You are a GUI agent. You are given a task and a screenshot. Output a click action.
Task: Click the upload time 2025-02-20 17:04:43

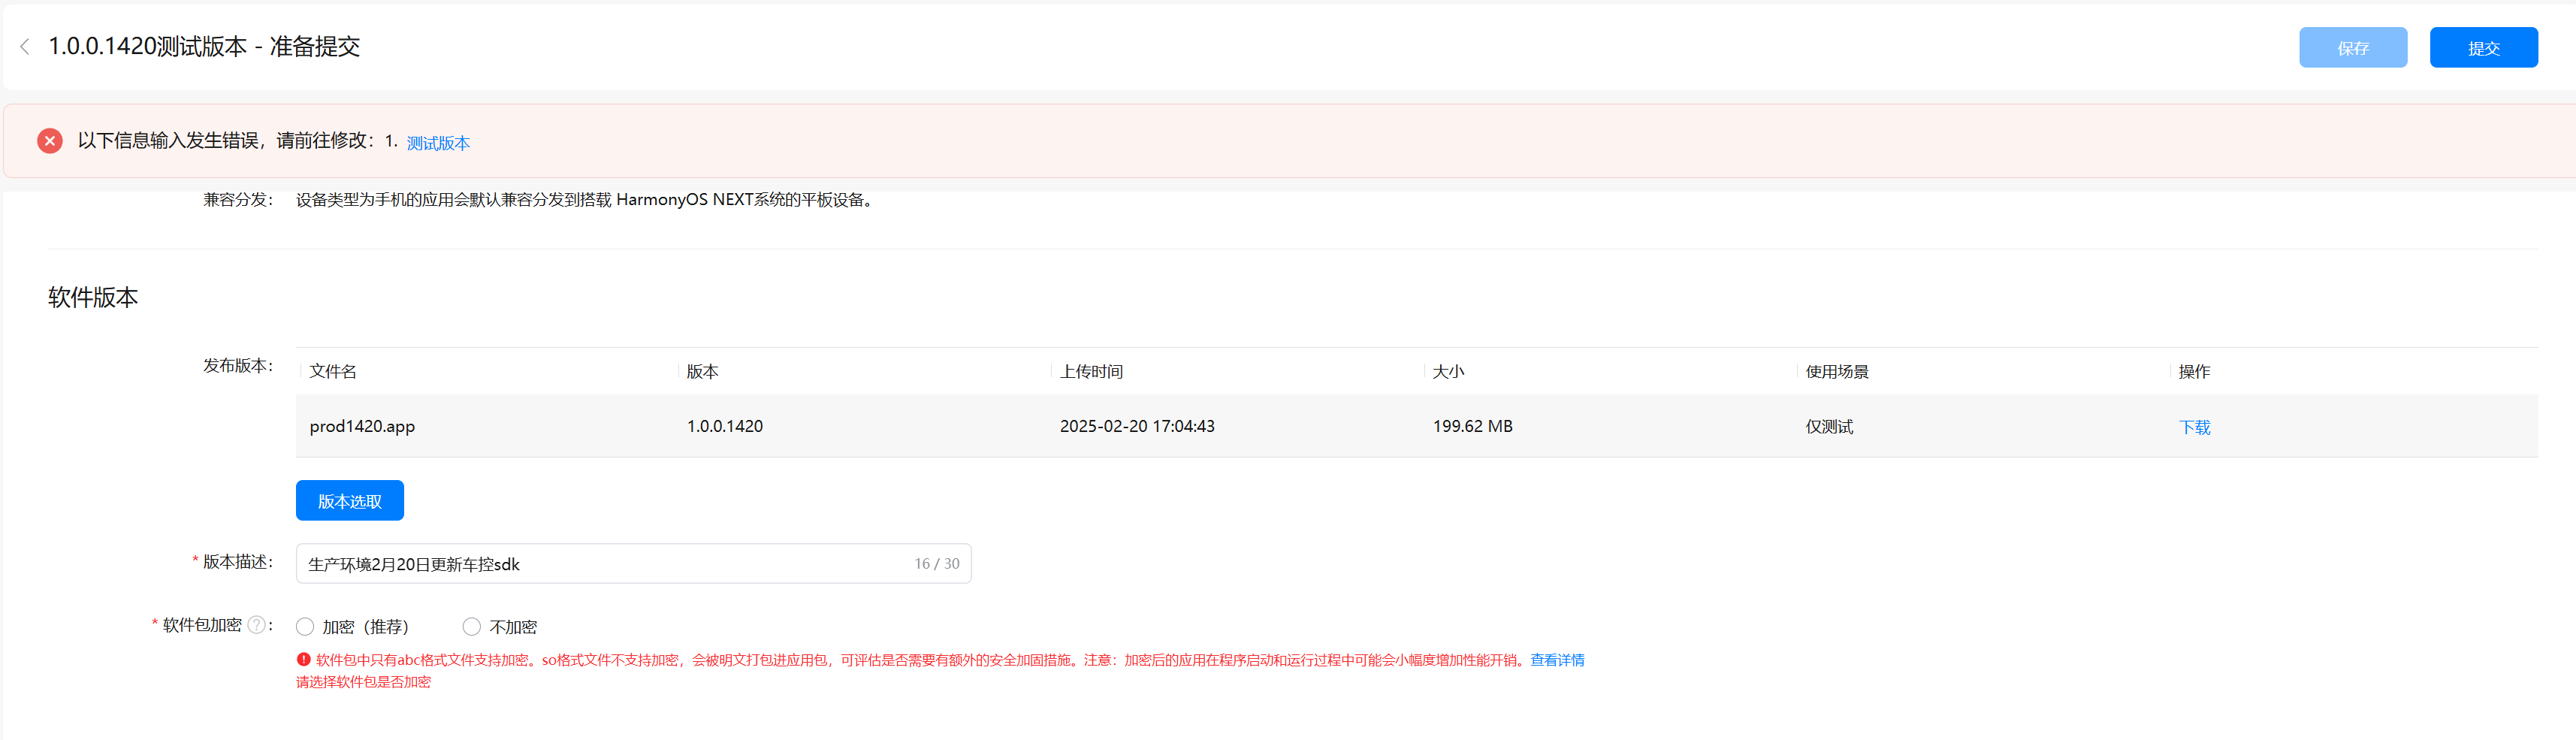[x=1137, y=426]
